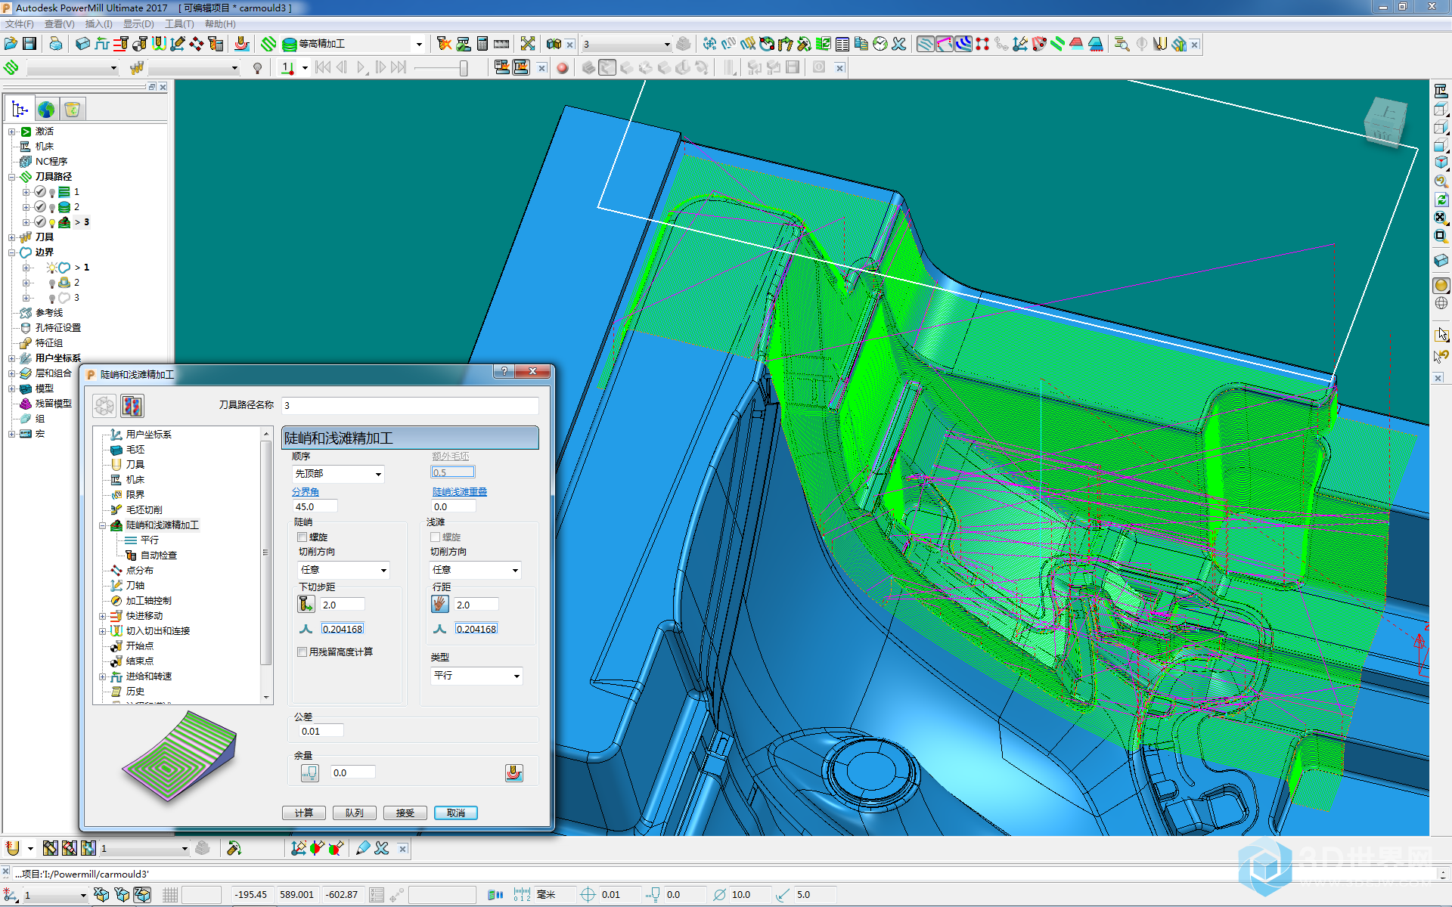Open the 文件(F) menu

(x=20, y=24)
